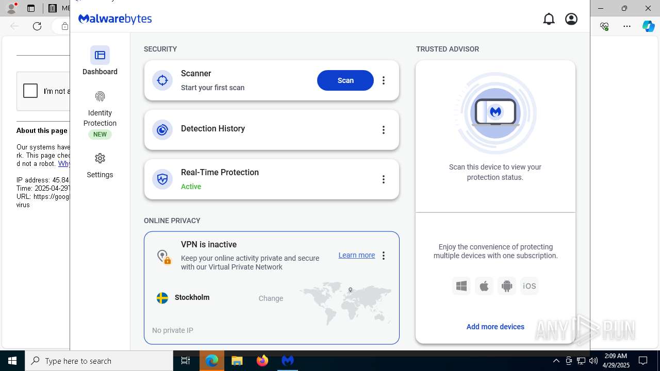Click the browser refresh button
Viewport: 660px width, 371px height.
(37, 26)
